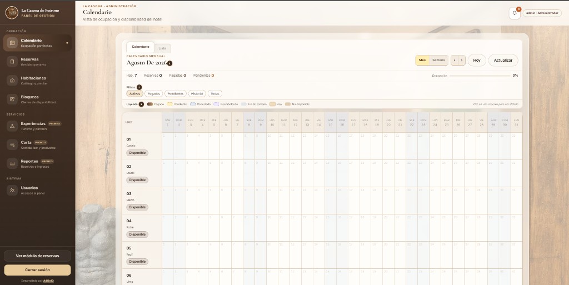Screen dimensions: 569x285
Task: Click the Actualizar button
Action: [x=503, y=60]
